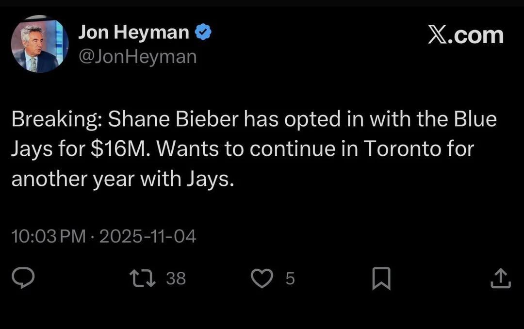Open sharing via the upload arrow icon
This screenshot has width=524, height=329.
[x=501, y=278]
